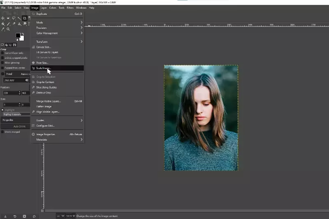Click the background white color swatch
329x219 pixels.
22,39
